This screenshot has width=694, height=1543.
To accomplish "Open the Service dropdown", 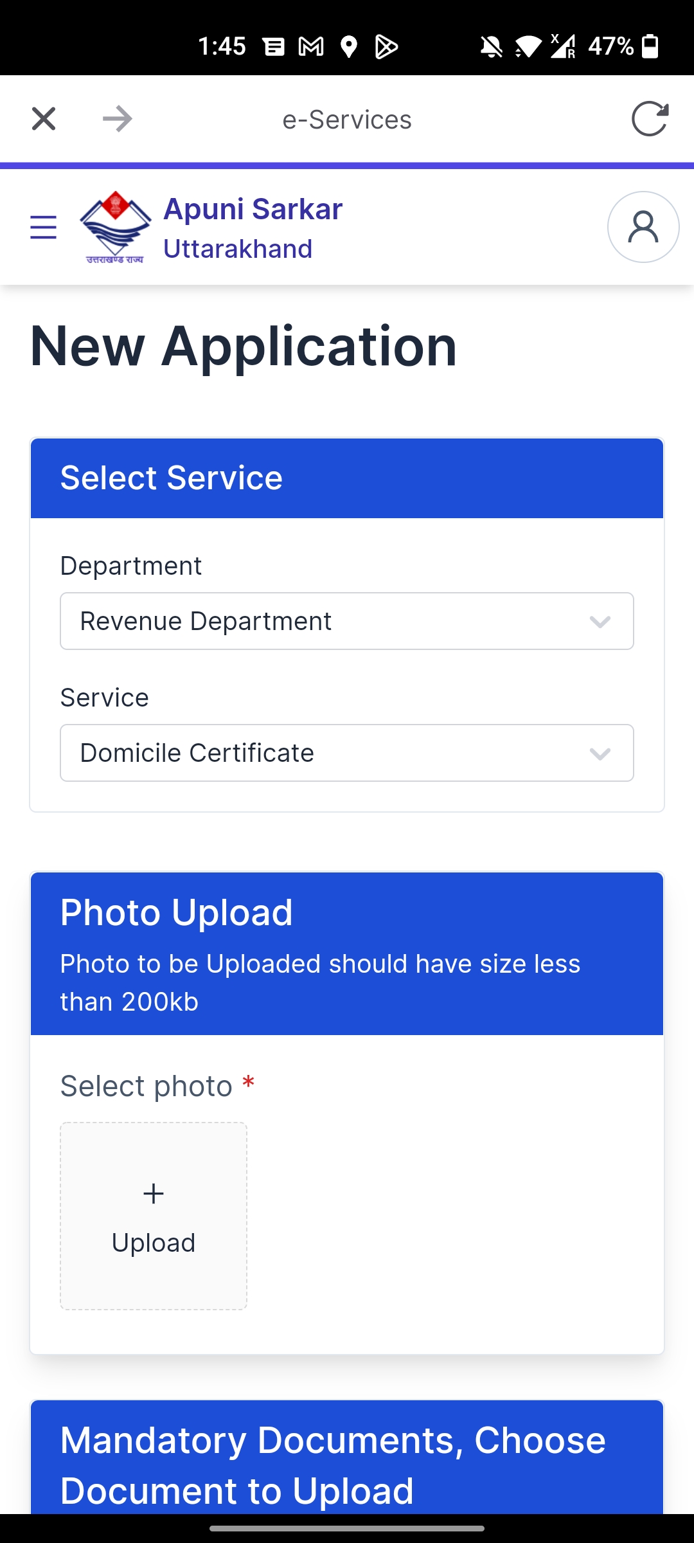I will [x=346, y=752].
